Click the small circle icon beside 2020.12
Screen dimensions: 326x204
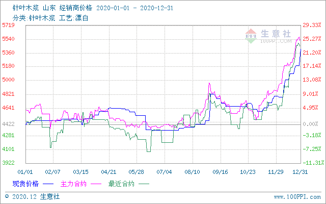click(x=7, y=196)
